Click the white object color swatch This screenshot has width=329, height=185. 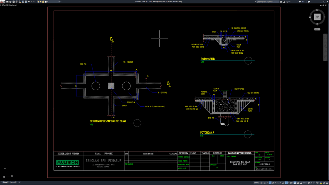point(46,2)
